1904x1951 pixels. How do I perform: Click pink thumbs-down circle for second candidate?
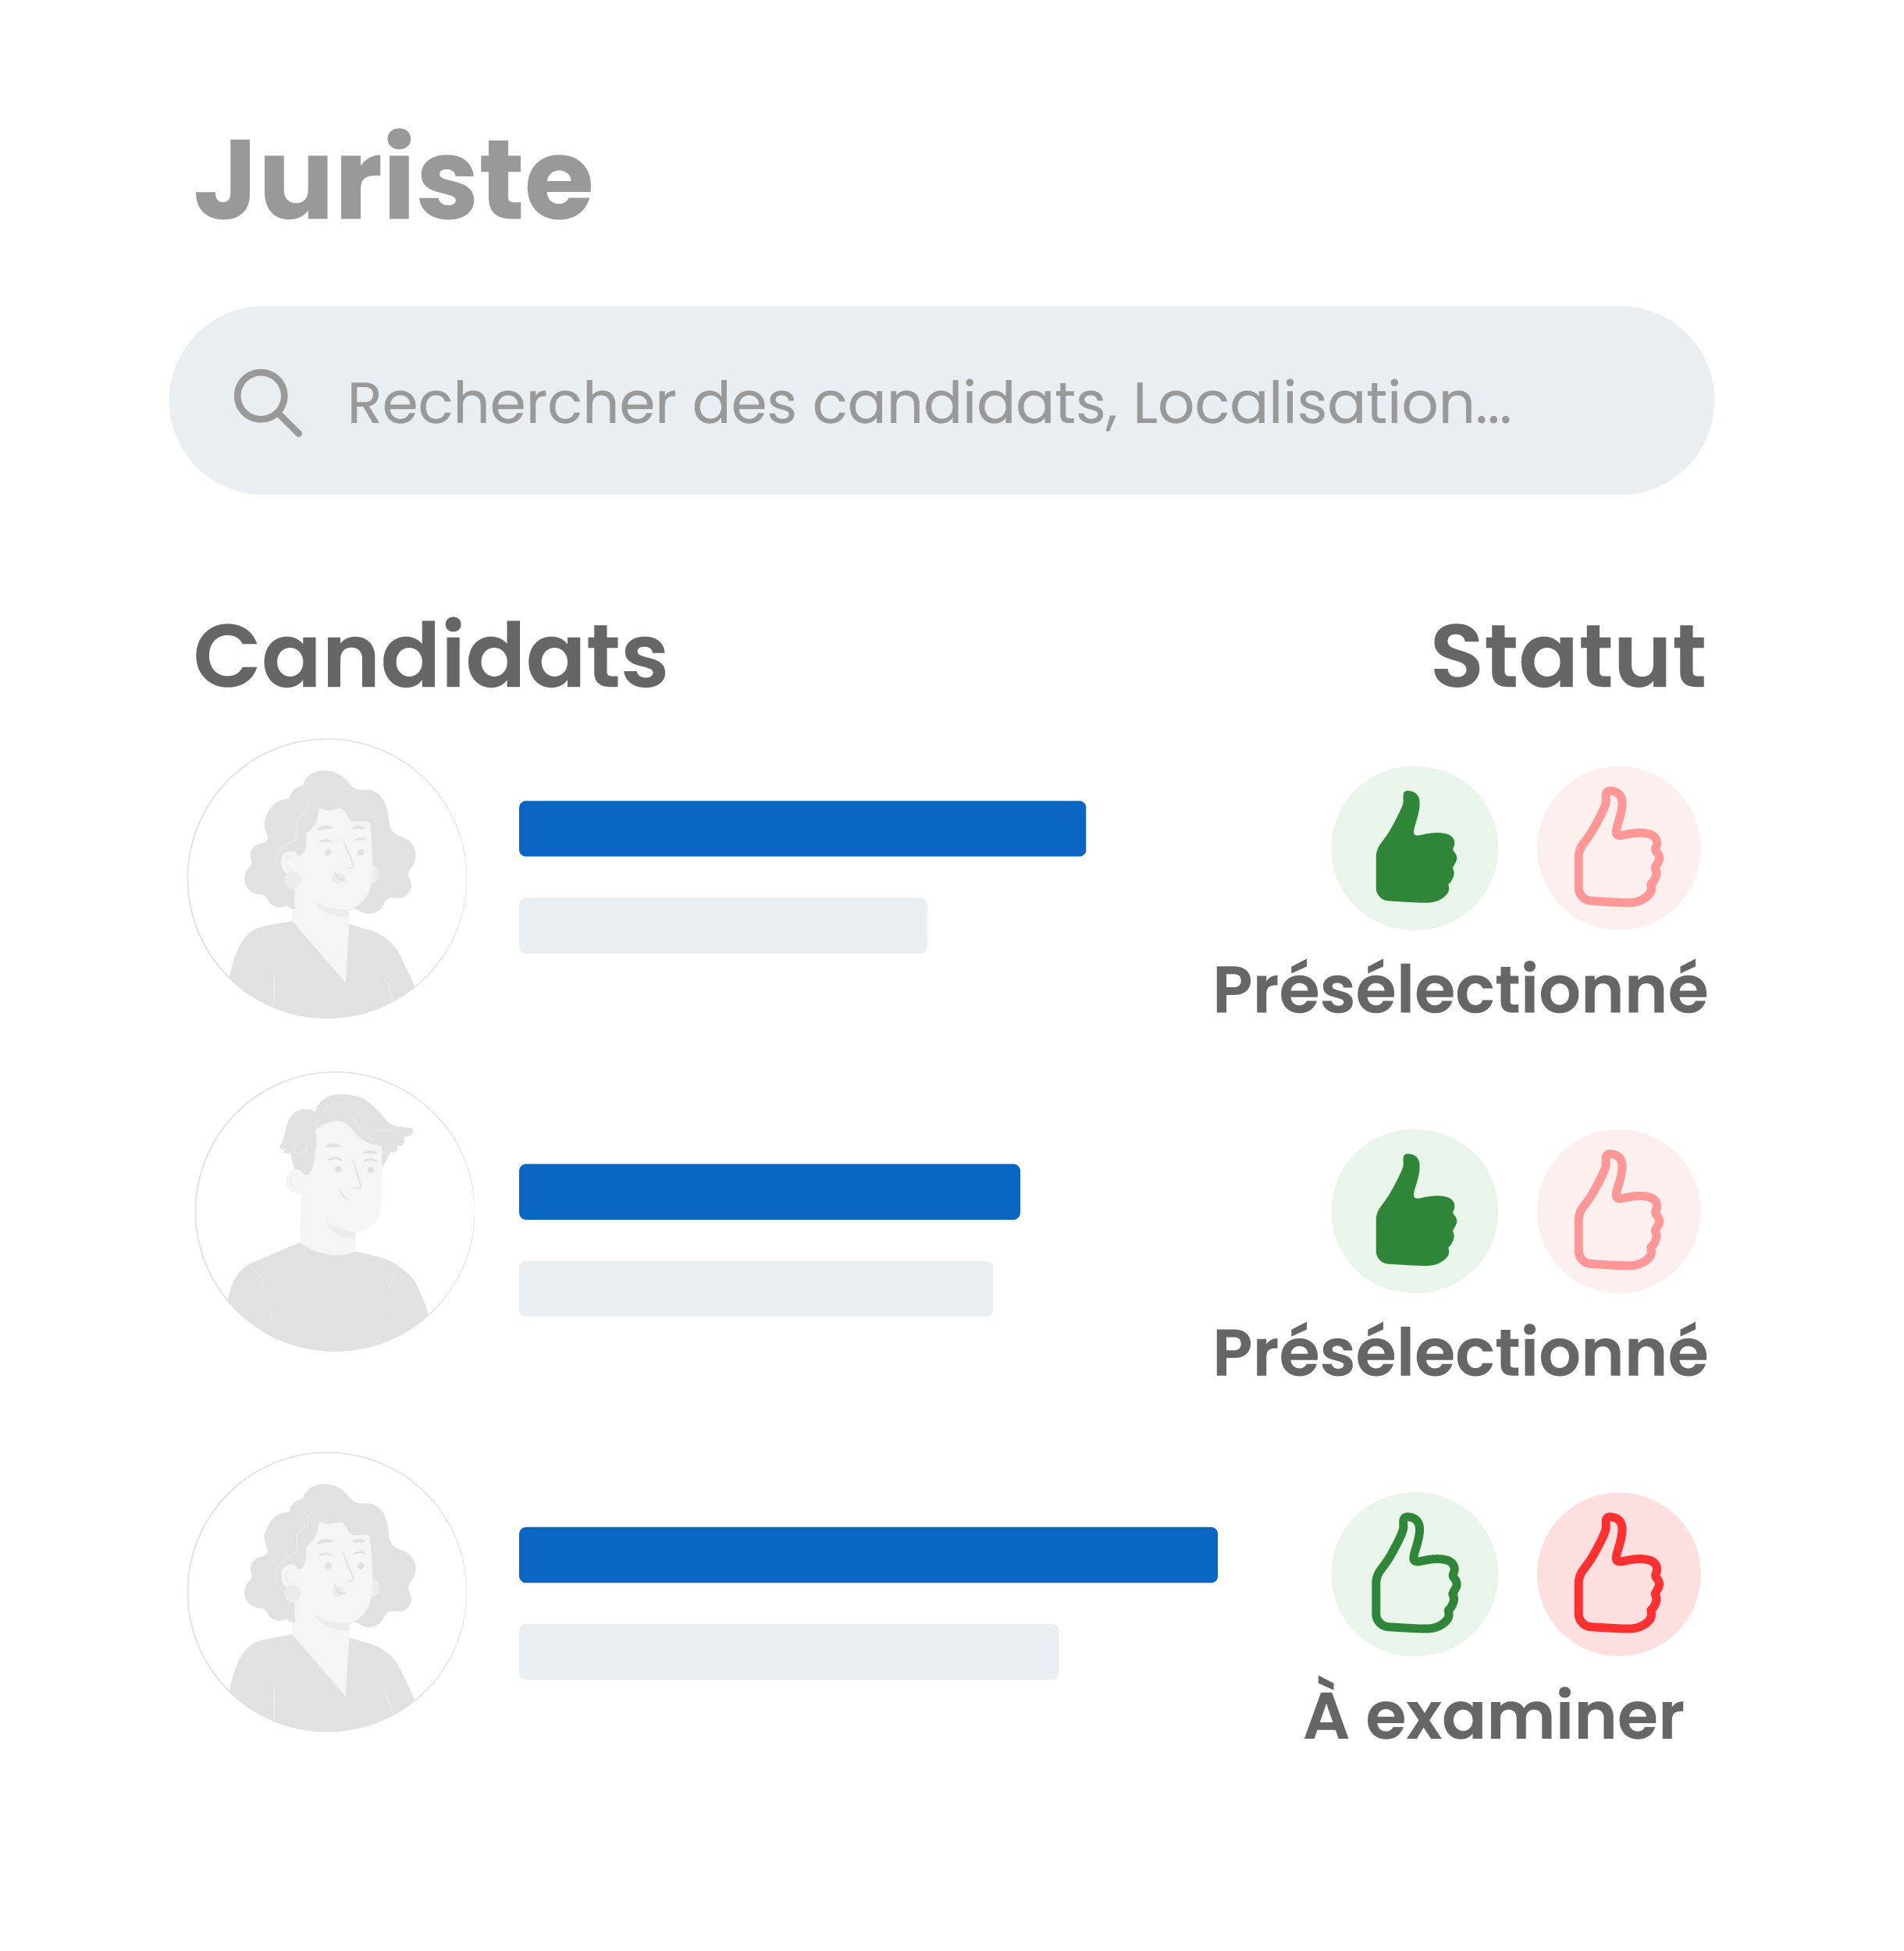(x=1618, y=1211)
